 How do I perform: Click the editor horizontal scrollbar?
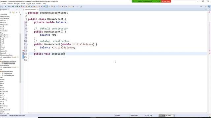(x=117, y=113)
